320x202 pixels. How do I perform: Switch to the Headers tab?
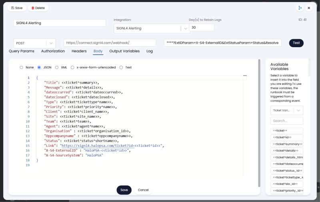(x=79, y=51)
